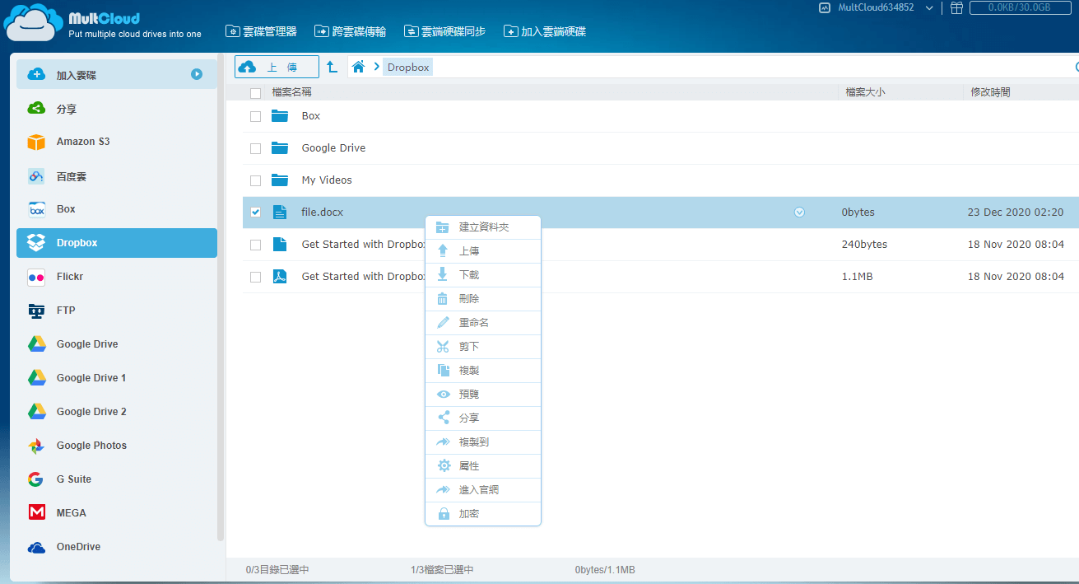1079x584 pixels.
Task: Check the 1.1MB PDF file checkbox
Action: [x=255, y=277]
